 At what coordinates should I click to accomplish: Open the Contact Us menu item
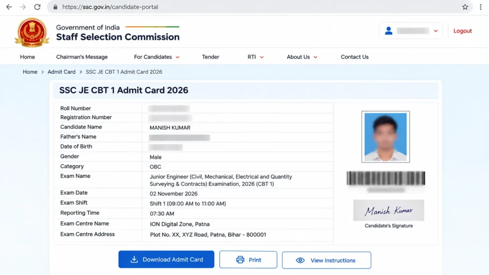coord(355,57)
